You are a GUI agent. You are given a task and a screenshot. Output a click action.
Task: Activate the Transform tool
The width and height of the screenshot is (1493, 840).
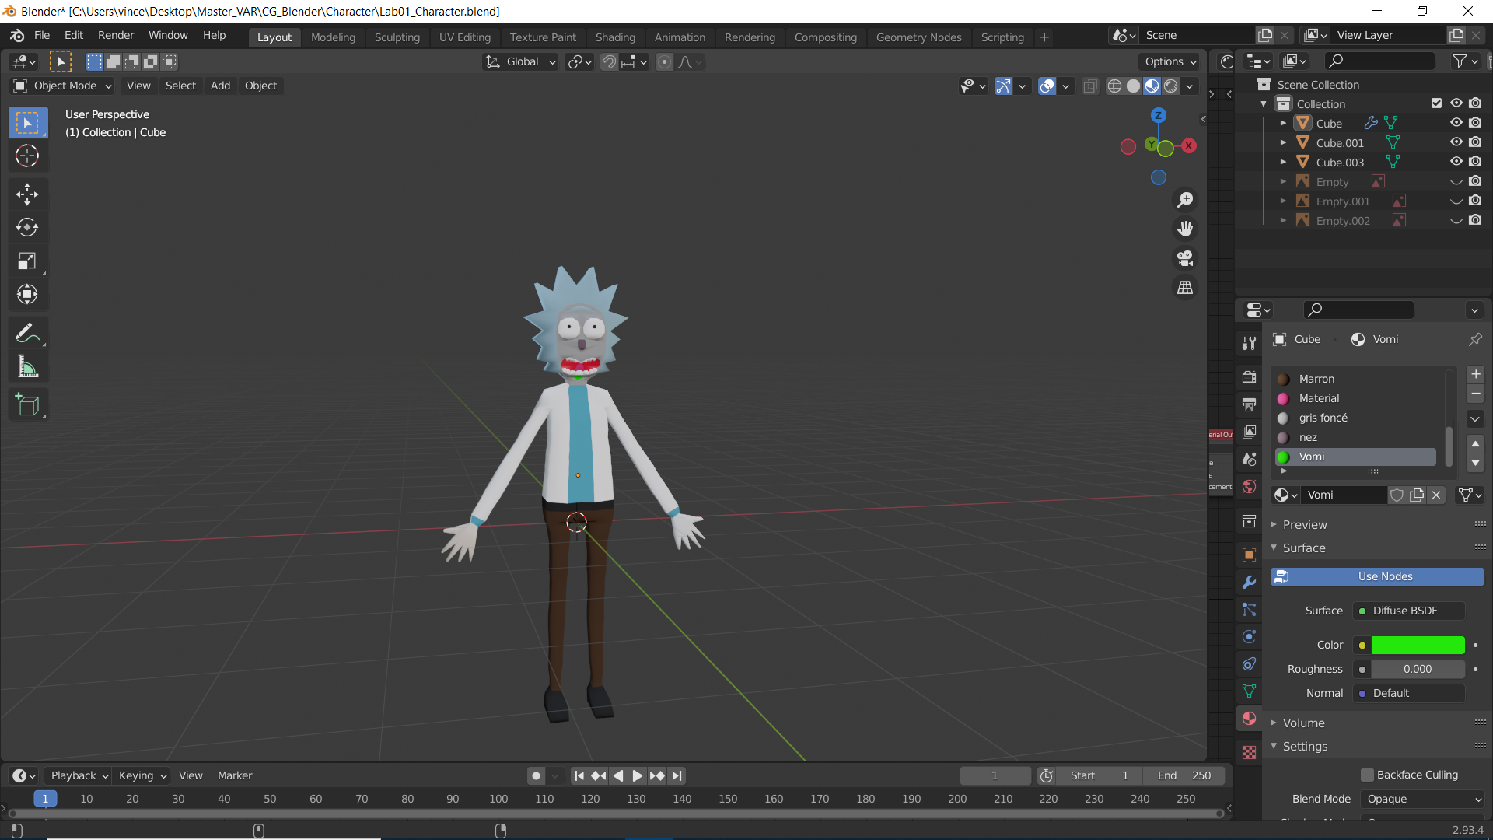[x=27, y=294]
